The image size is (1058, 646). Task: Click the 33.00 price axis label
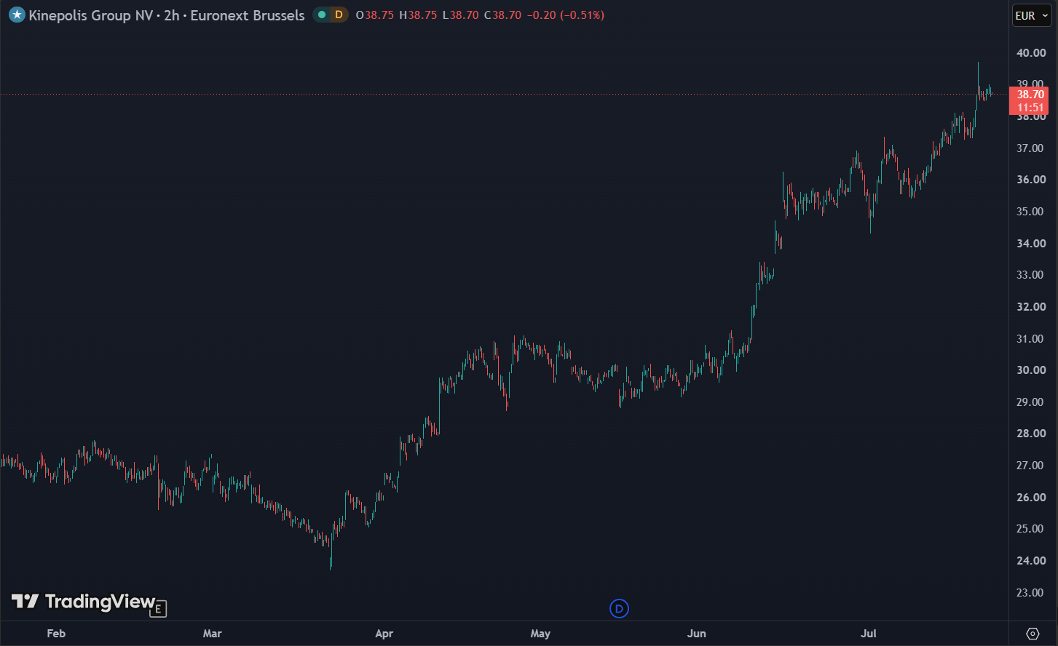(x=1031, y=275)
